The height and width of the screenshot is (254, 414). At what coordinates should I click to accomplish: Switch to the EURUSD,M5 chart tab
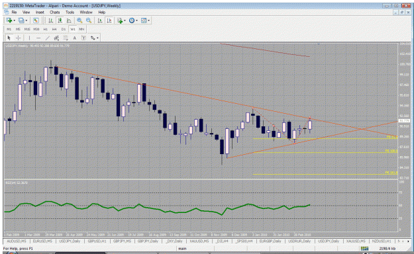click(x=42, y=241)
